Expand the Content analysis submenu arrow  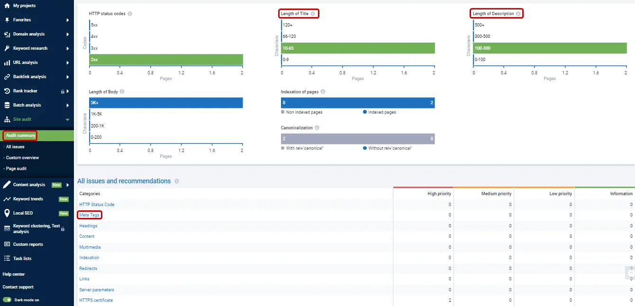pos(68,185)
